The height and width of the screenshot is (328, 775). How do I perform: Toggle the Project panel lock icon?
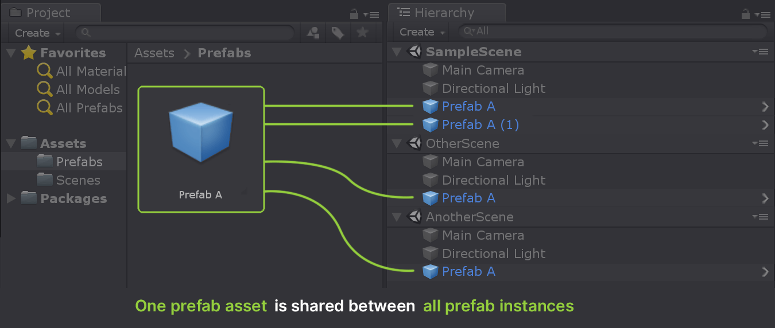354,14
